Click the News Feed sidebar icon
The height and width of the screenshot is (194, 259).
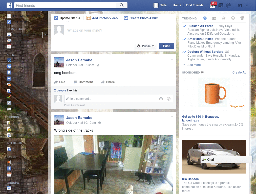9,34
